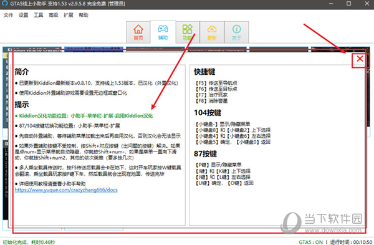Viewport: 374px width, 245px height.
Task: Select the 【P键】显示/隐藏菜单 line
Action: pos(218,165)
